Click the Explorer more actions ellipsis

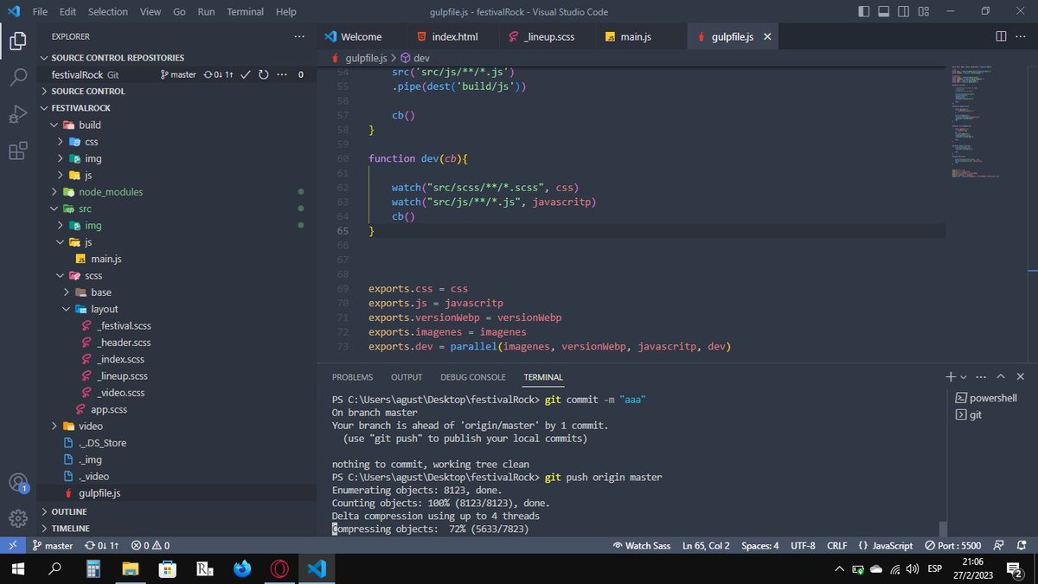(x=299, y=36)
